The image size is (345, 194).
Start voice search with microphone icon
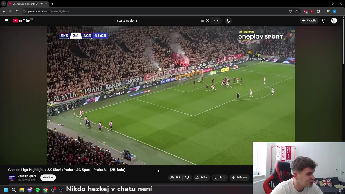(x=228, y=20)
